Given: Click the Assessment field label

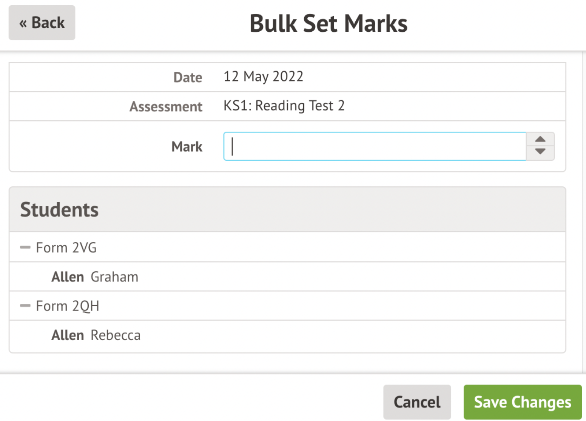Looking at the screenshot, I should pyautogui.click(x=166, y=106).
